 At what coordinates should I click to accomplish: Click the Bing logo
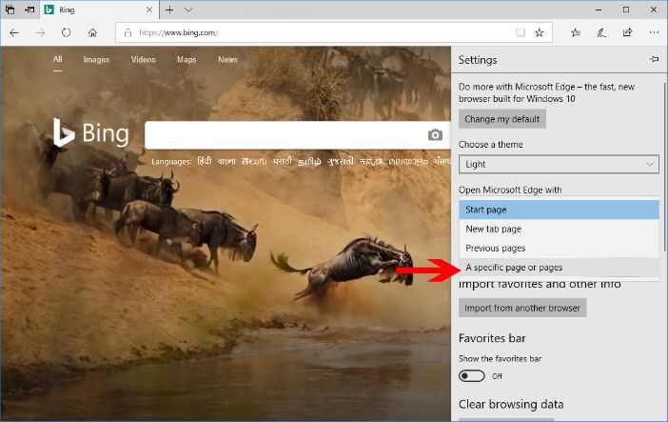[91, 132]
